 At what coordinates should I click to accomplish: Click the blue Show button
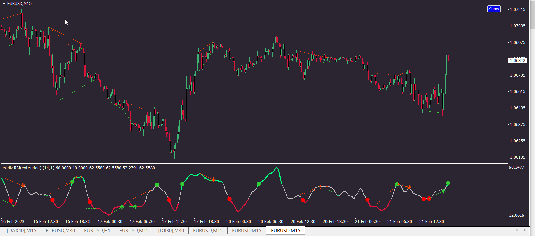tap(494, 9)
